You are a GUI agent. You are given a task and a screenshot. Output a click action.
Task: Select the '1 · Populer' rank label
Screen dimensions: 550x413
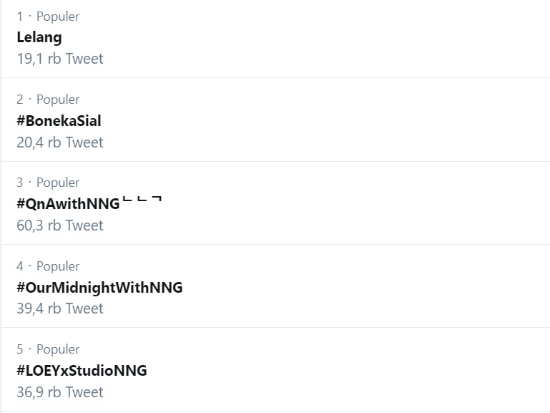48,16
